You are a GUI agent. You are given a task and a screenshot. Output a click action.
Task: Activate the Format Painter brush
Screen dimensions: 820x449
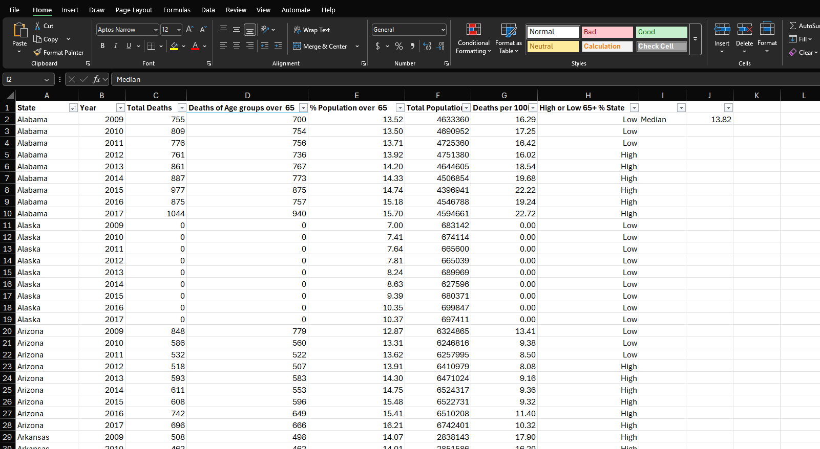(x=37, y=52)
